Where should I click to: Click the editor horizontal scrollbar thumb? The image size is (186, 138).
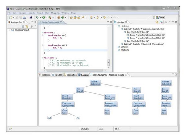[x=74, y=70]
